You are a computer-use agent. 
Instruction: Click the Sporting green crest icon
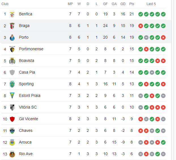point(12,84)
